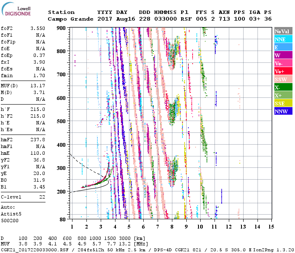Click the yE value 20.0
295x253 pixels.
pos(39,174)
